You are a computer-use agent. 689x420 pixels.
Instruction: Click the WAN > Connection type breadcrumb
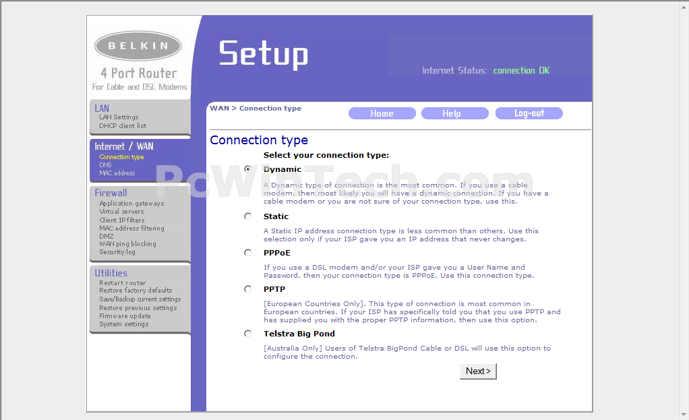click(256, 108)
